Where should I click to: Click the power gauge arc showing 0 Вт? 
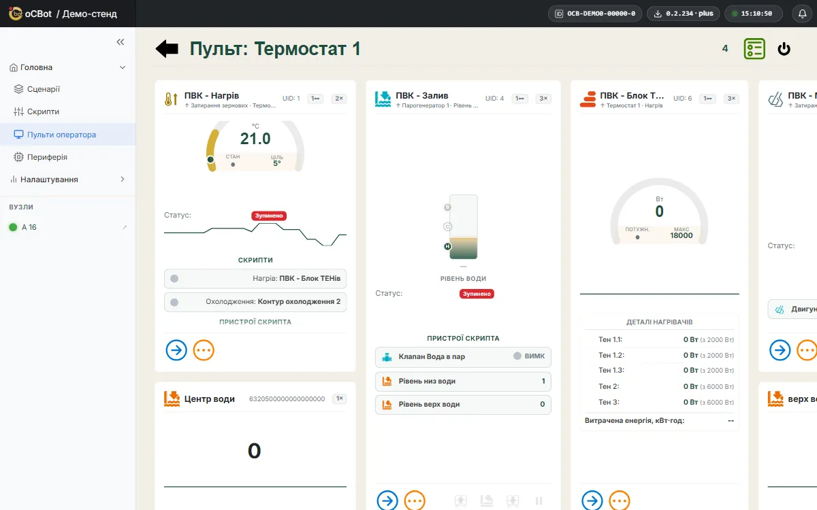point(659,211)
